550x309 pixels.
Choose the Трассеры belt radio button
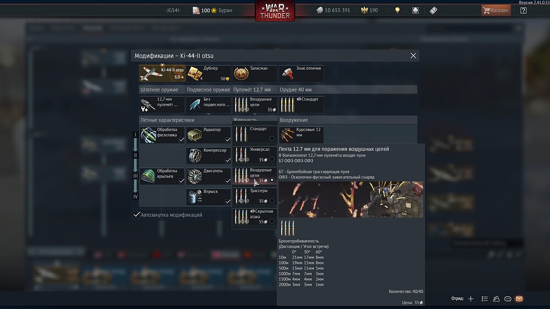[272, 201]
